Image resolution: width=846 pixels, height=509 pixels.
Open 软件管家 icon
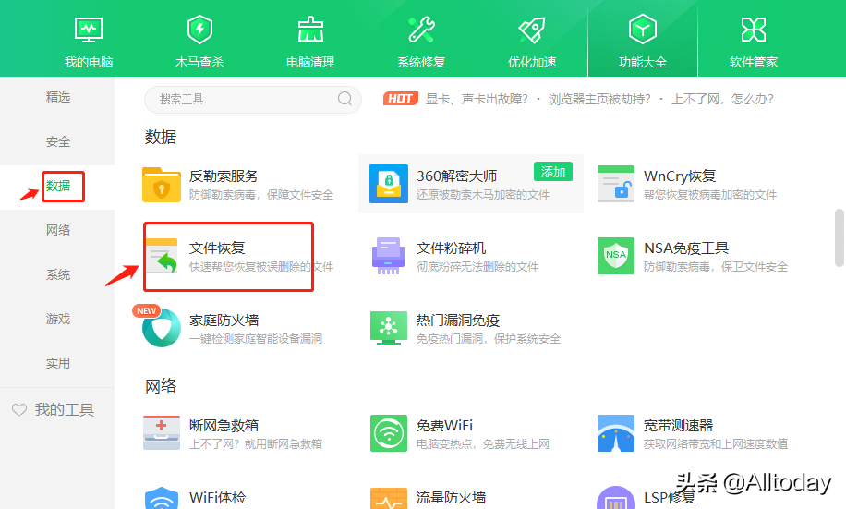coord(754,30)
